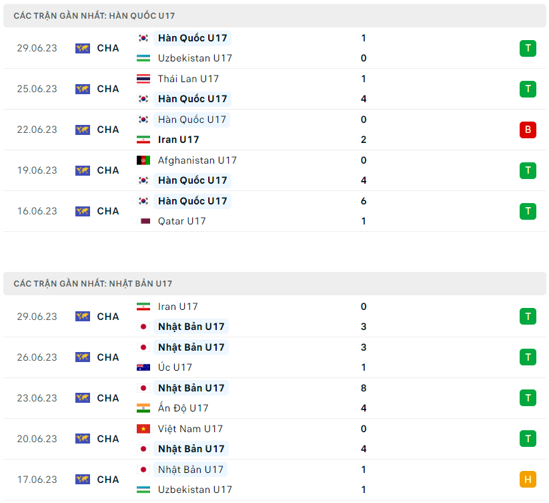Click red B loss badge on 22.06.23

coord(528,130)
